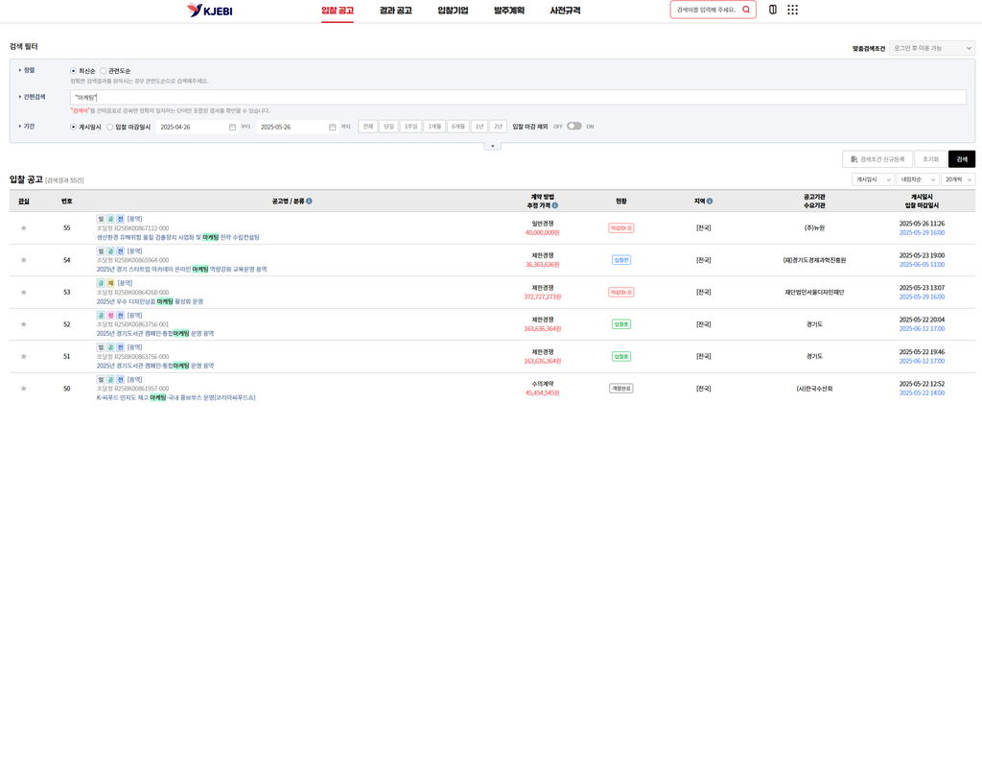Click the KJEBI logo
Screen dimensions: 982x783
(210, 10)
